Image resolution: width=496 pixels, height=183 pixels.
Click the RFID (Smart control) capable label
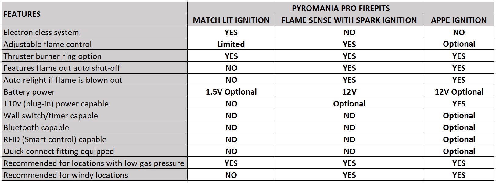95,139
